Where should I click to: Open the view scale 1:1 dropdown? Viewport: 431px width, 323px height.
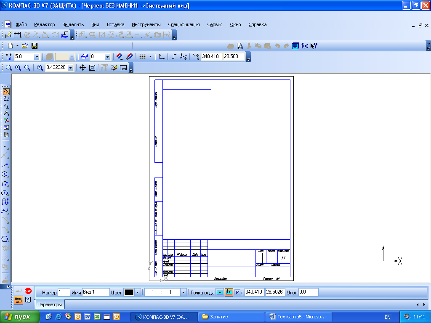click(184, 292)
